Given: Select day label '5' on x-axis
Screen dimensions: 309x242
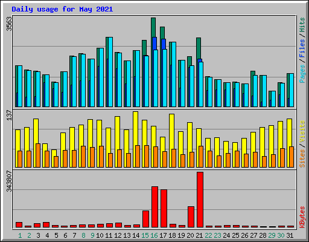Looking at the screenshot, I should tap(56, 235).
